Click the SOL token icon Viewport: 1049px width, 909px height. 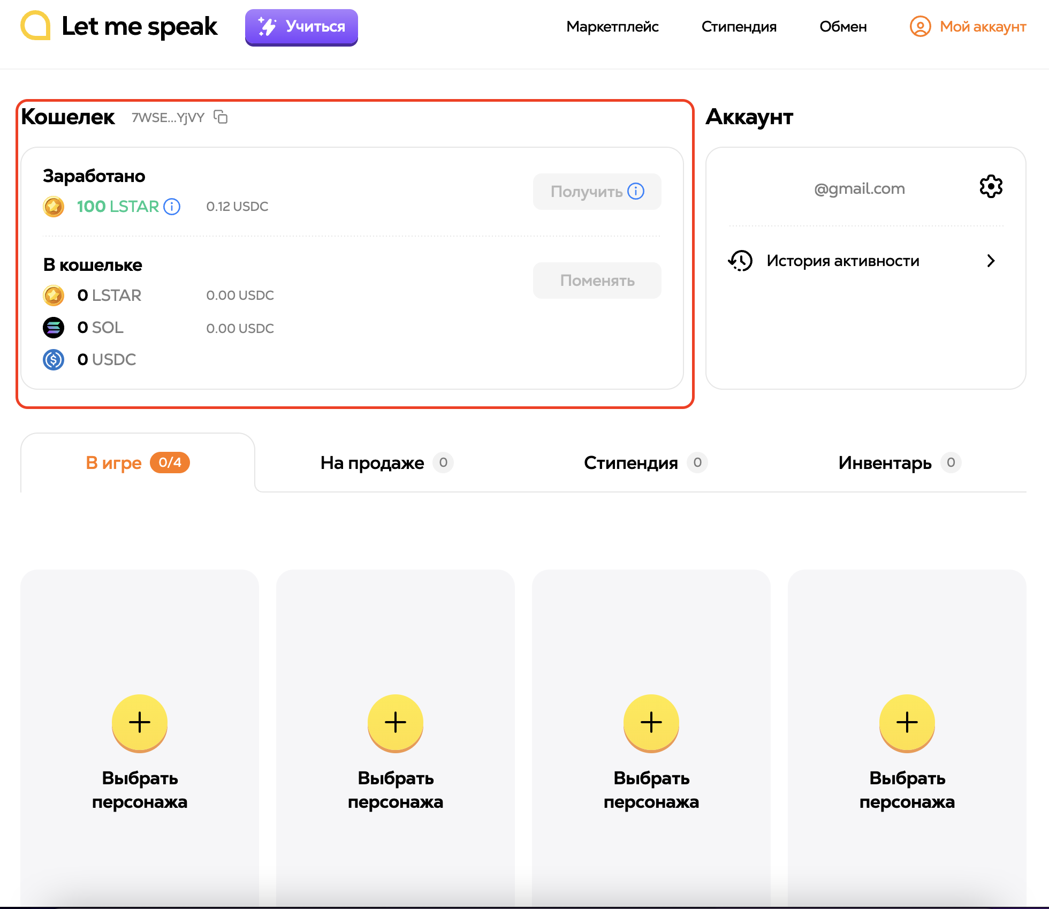click(54, 328)
